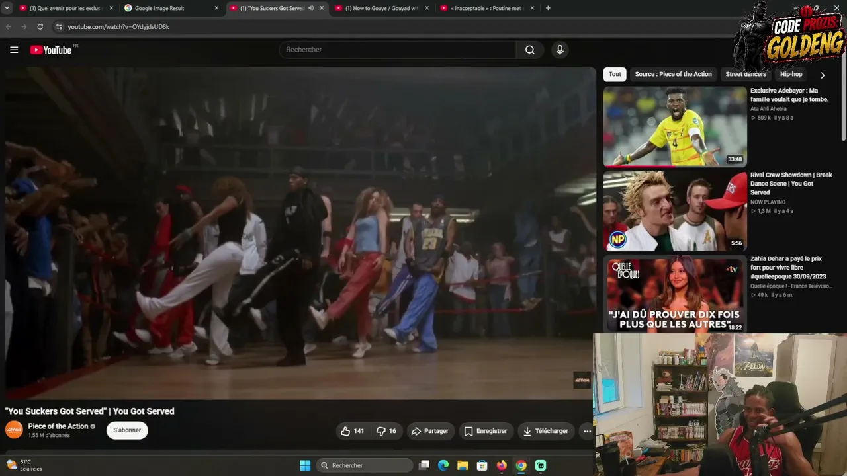The width and height of the screenshot is (847, 476).
Task: Close the Inacceptable Poutine tab
Action: pyautogui.click(x=532, y=8)
